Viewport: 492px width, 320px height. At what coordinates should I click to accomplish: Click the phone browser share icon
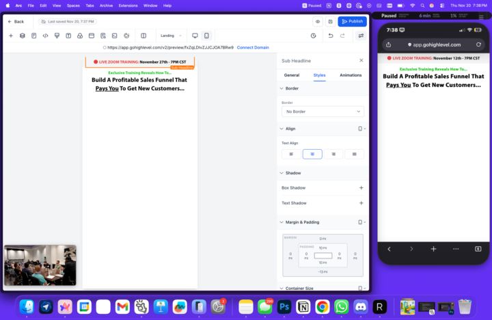click(x=388, y=44)
